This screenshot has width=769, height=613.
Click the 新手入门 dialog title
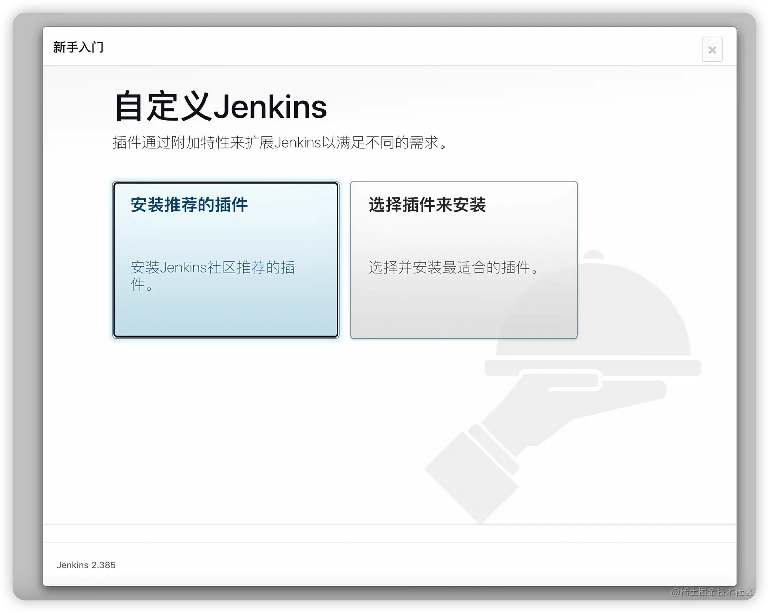coord(78,47)
